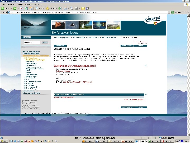
Task: Expand the Mail button dropdown arrow
Action: click(x=68, y=8)
